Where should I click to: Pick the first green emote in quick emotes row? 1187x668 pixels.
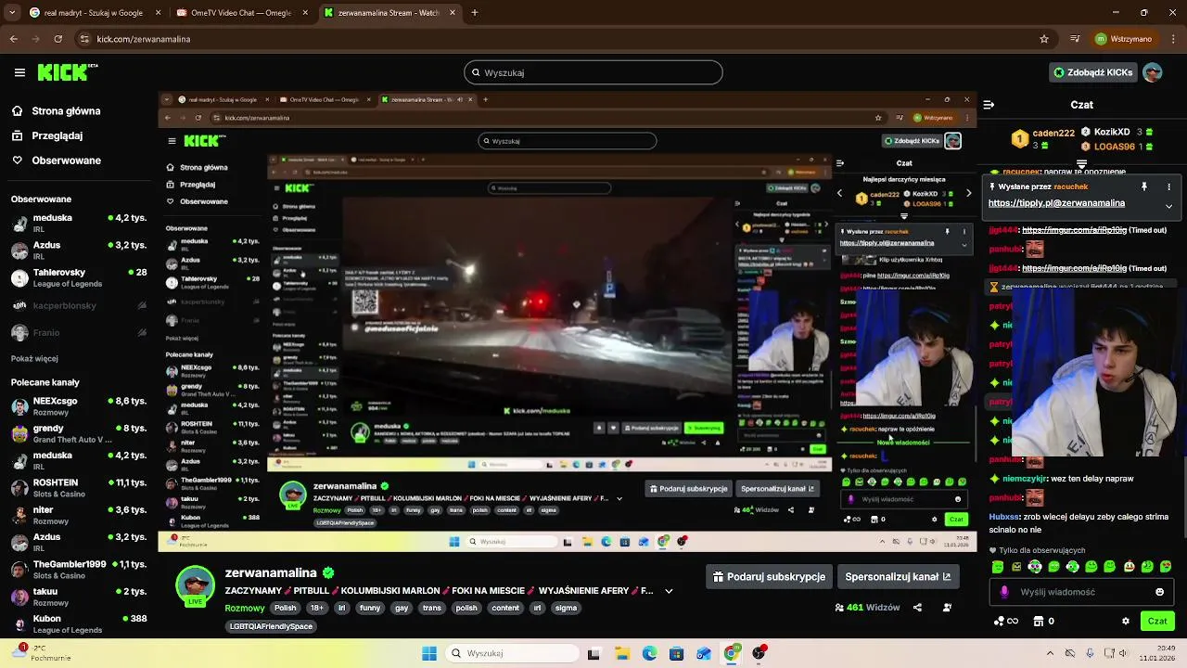tap(998, 566)
